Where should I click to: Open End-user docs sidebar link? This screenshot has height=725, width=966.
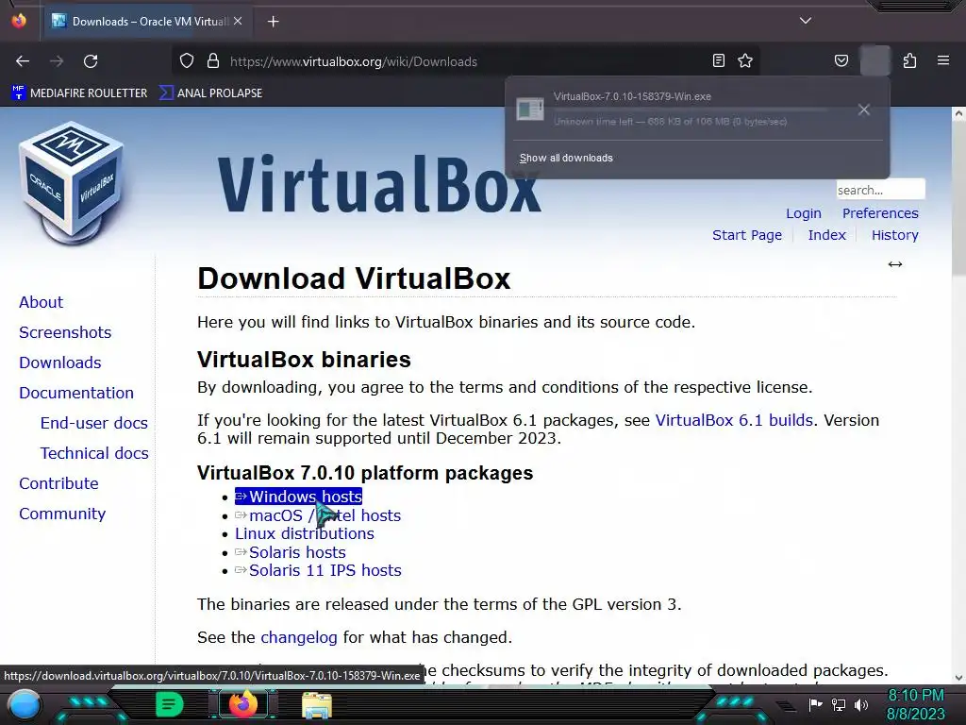93,423
